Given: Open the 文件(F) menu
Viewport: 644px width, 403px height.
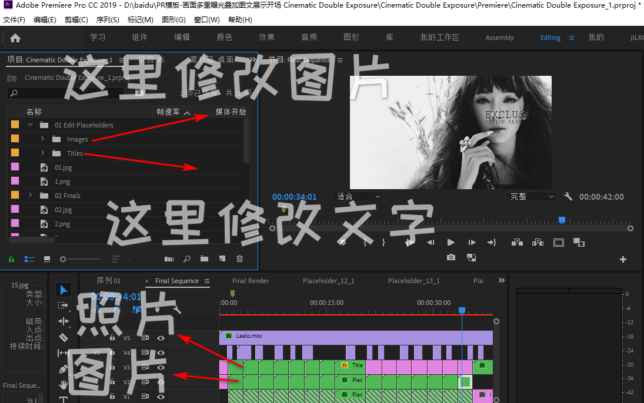Looking at the screenshot, I should pyautogui.click(x=14, y=20).
